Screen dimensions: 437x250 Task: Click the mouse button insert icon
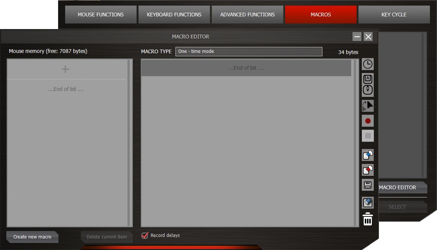click(x=368, y=89)
